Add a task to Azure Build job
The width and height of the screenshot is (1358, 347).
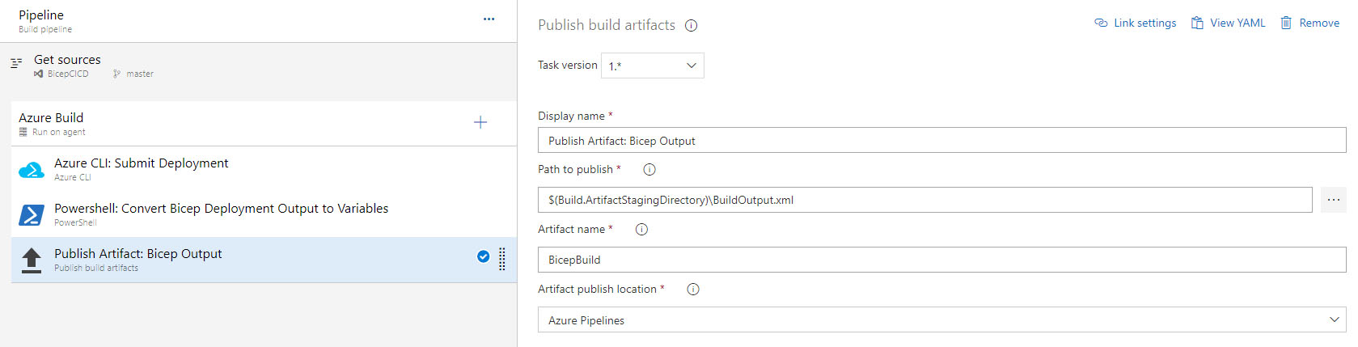pos(480,123)
